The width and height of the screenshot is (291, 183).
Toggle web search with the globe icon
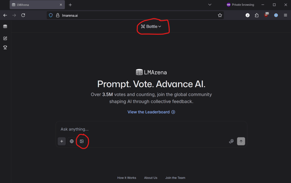(x=72, y=141)
